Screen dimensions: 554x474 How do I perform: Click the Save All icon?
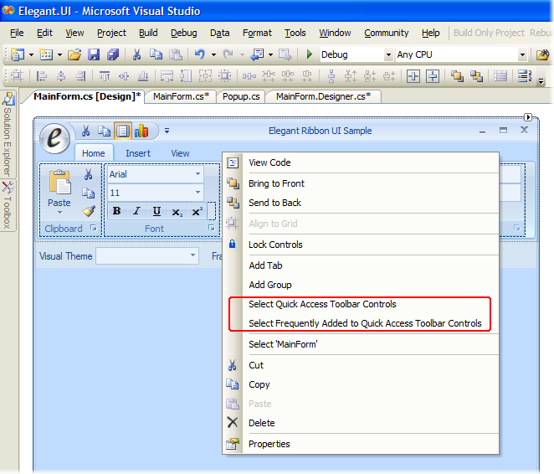click(113, 54)
